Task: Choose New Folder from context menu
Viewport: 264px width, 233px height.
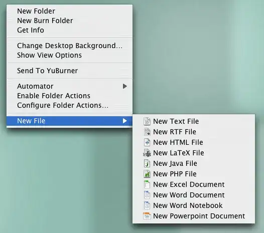Action: point(70,11)
